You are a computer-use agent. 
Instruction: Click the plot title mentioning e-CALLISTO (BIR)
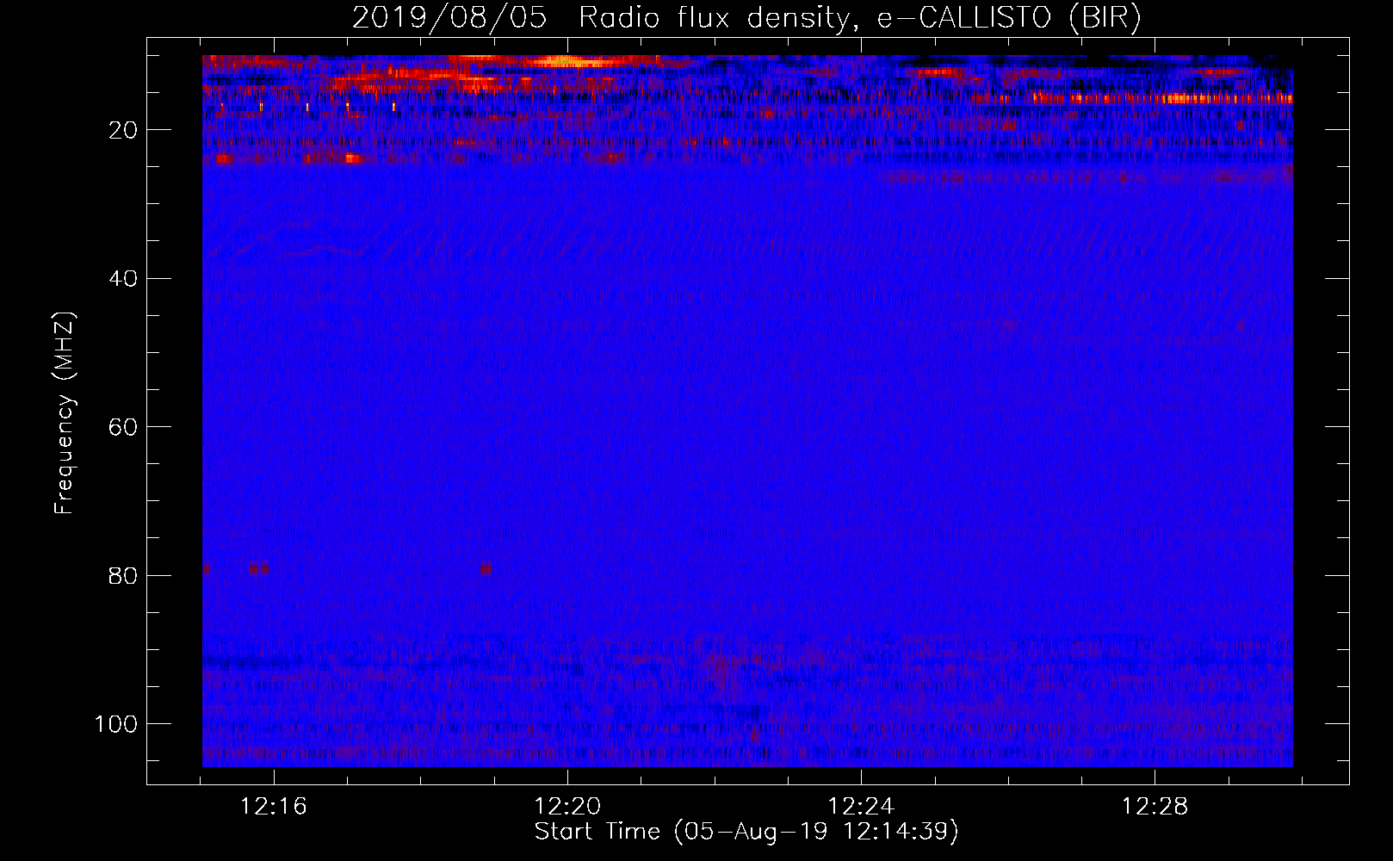(746, 18)
